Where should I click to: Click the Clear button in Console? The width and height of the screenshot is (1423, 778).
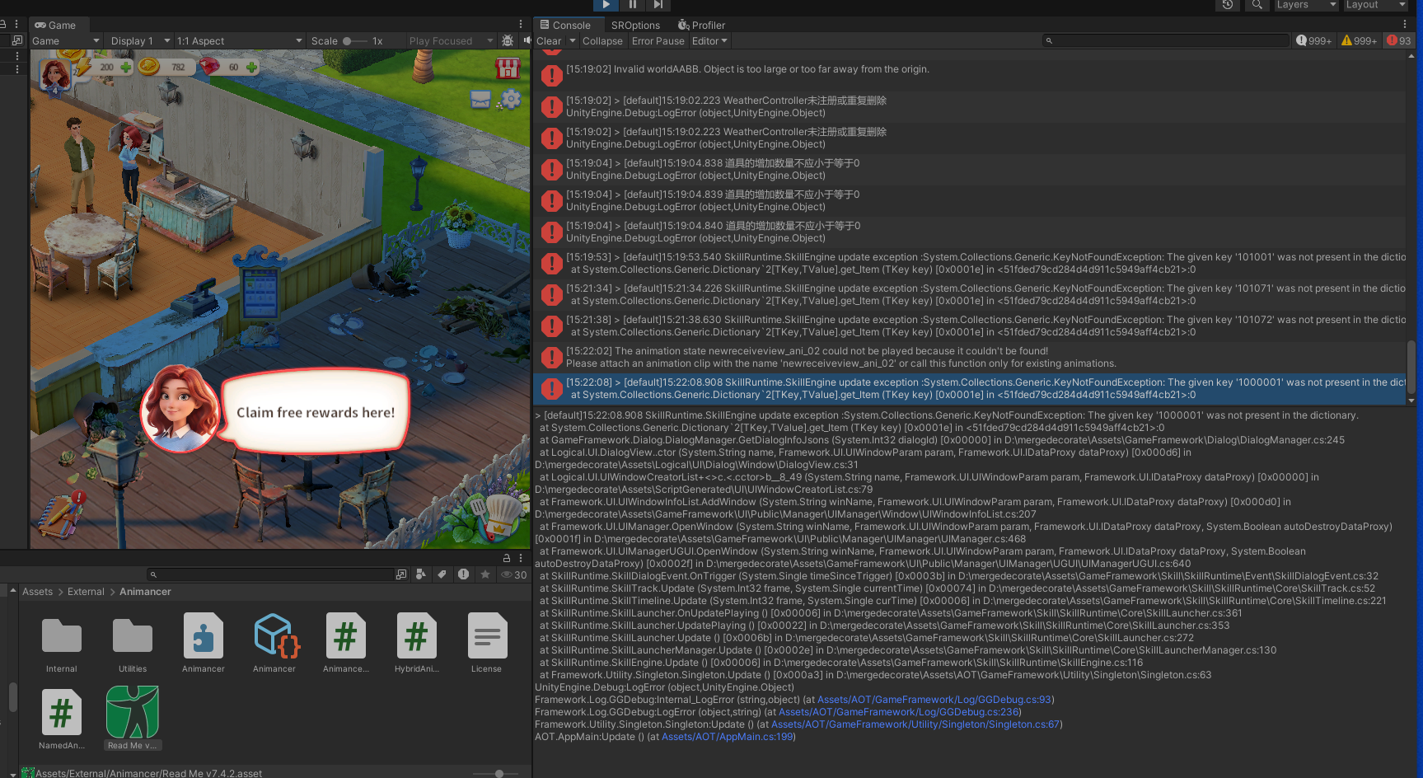[x=549, y=41]
